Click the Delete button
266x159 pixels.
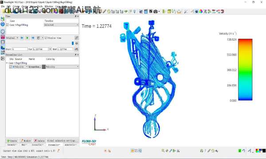pos(39,140)
